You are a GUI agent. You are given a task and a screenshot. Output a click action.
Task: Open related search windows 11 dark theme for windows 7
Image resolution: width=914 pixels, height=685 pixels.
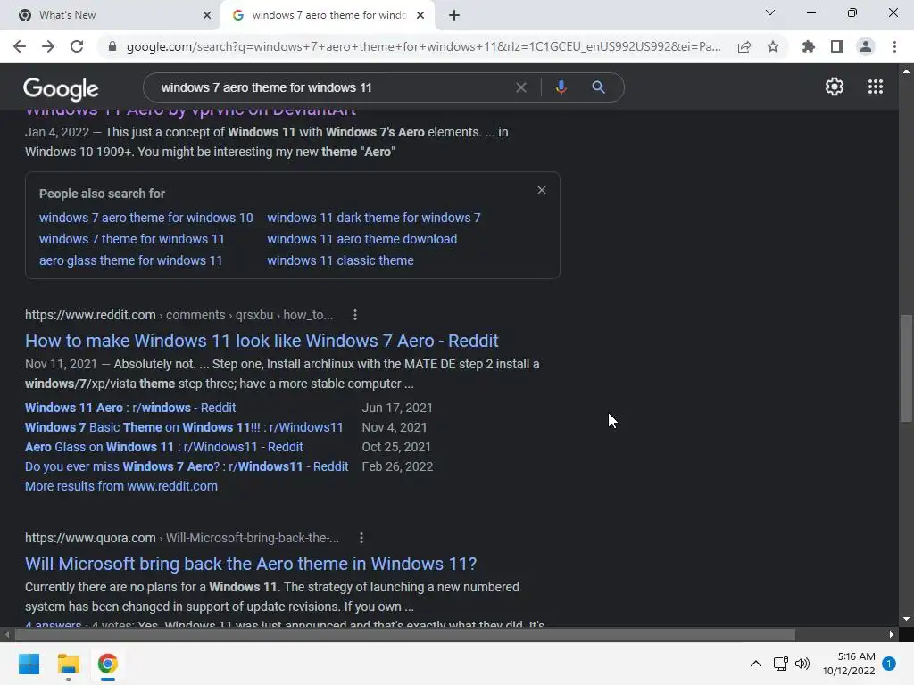374,218
